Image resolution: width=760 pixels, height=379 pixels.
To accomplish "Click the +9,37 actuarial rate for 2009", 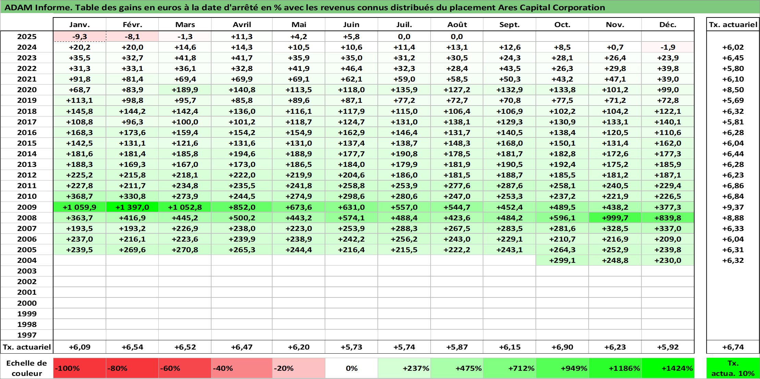I will coord(733,207).
